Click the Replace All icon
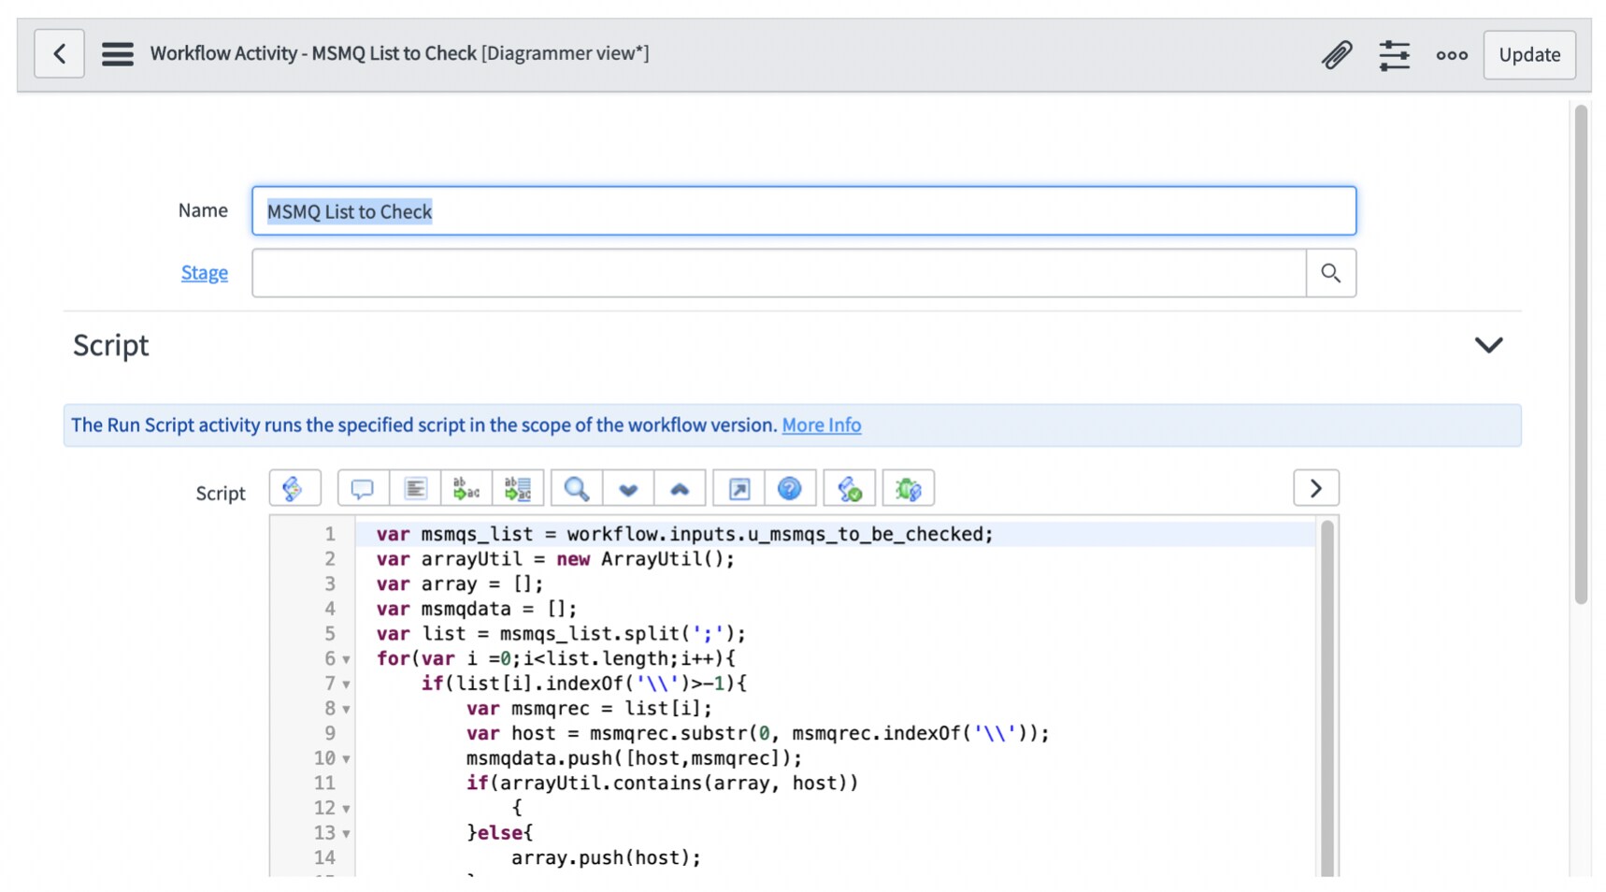Image resolution: width=1606 pixels, height=892 pixels. tap(518, 488)
